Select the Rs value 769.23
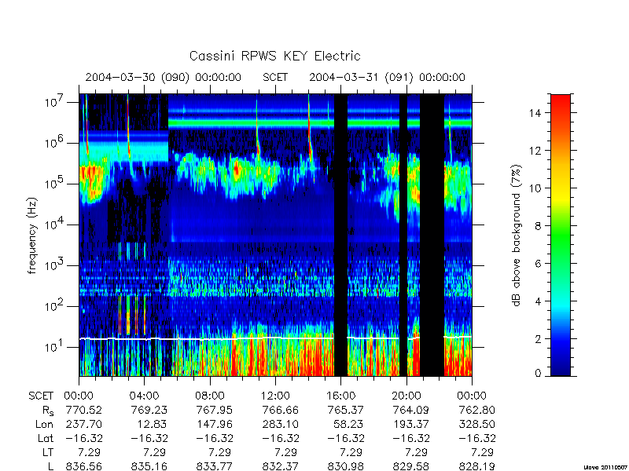629x471 pixels. (149, 410)
